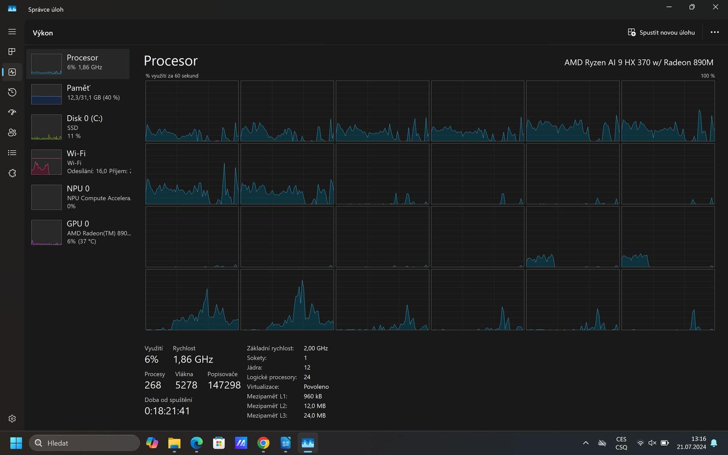Screen dimensions: 728x455
Task: Open Copilot from the taskbar
Action: pyautogui.click(x=152, y=443)
